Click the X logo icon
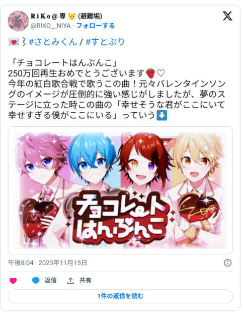Viewport: 243px width, 317px height. (x=227, y=16)
